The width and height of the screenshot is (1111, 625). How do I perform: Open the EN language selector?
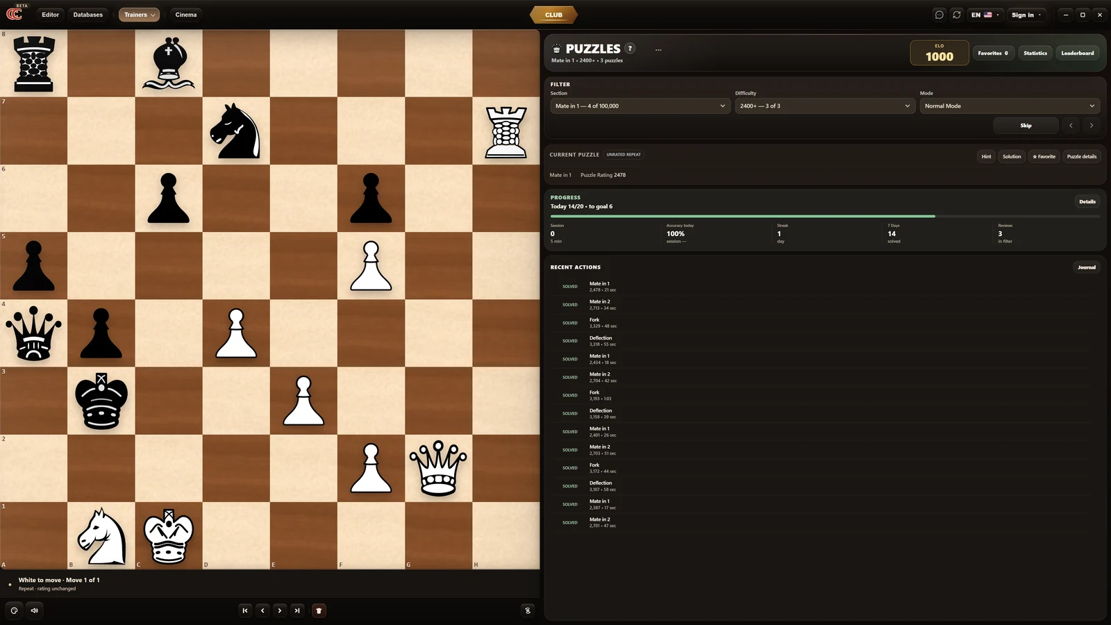pyautogui.click(x=985, y=15)
